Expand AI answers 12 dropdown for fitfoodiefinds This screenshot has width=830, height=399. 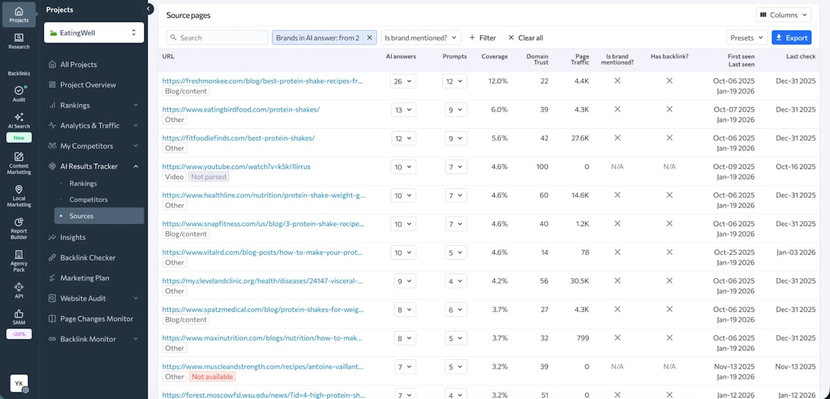point(403,138)
